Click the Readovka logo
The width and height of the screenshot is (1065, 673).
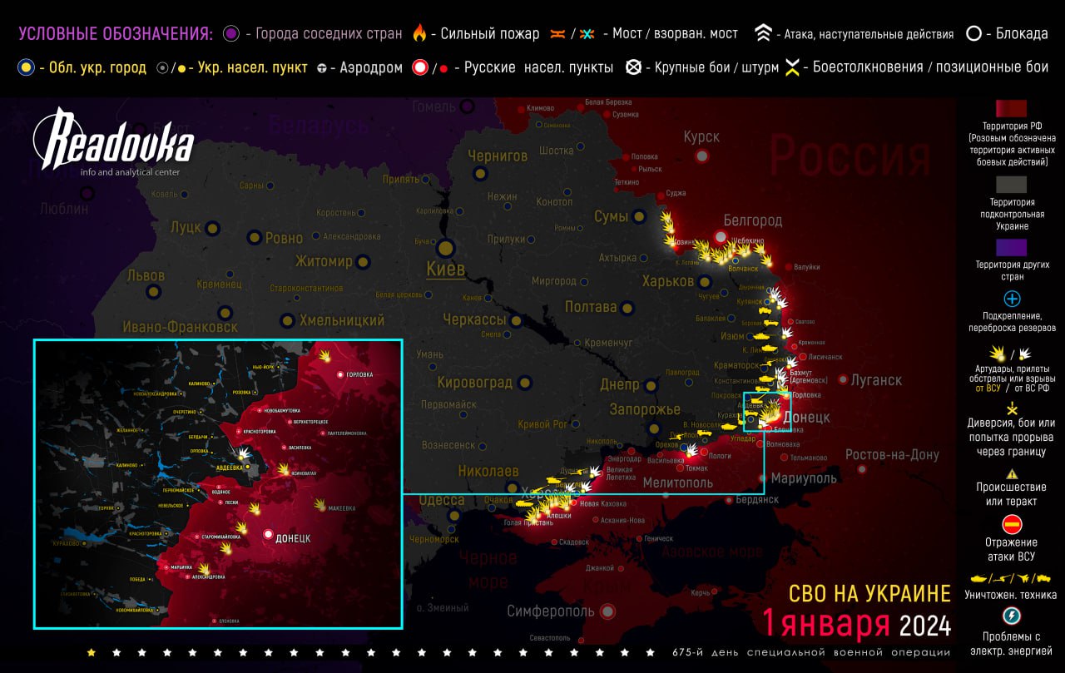[114, 143]
